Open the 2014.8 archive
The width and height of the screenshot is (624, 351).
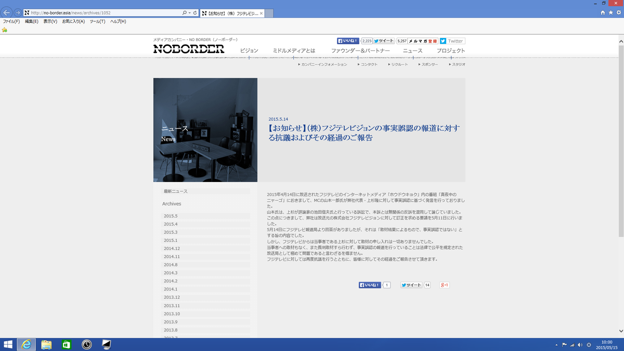[205, 265]
